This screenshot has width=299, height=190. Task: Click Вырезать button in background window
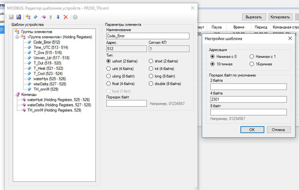point(254,17)
